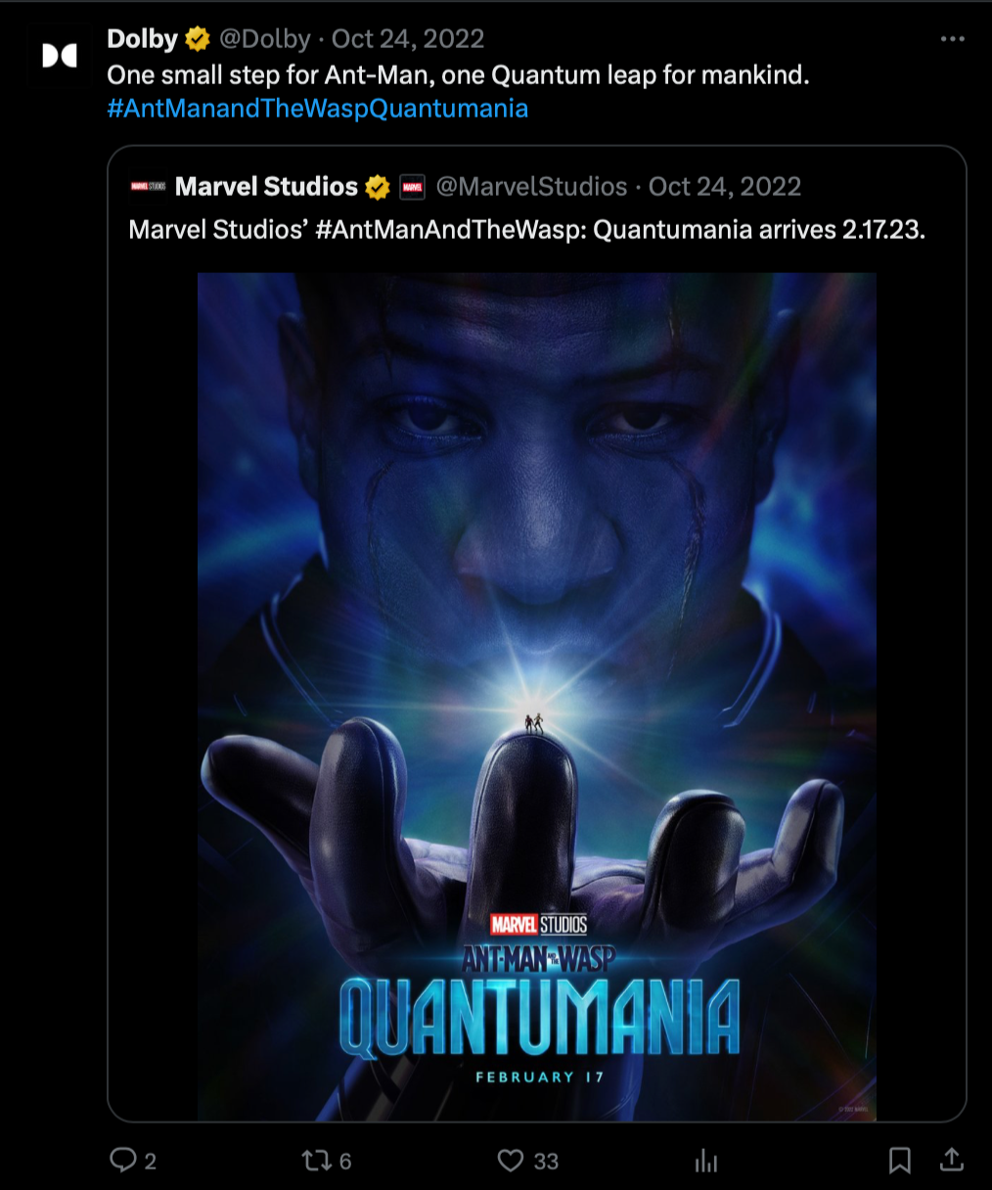
Task: Open the Dolby display name profile
Action: click(143, 39)
